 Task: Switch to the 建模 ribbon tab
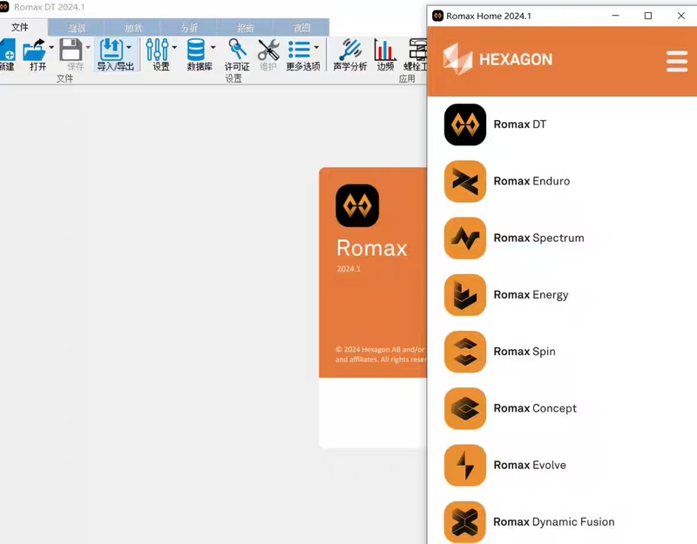coord(77,28)
